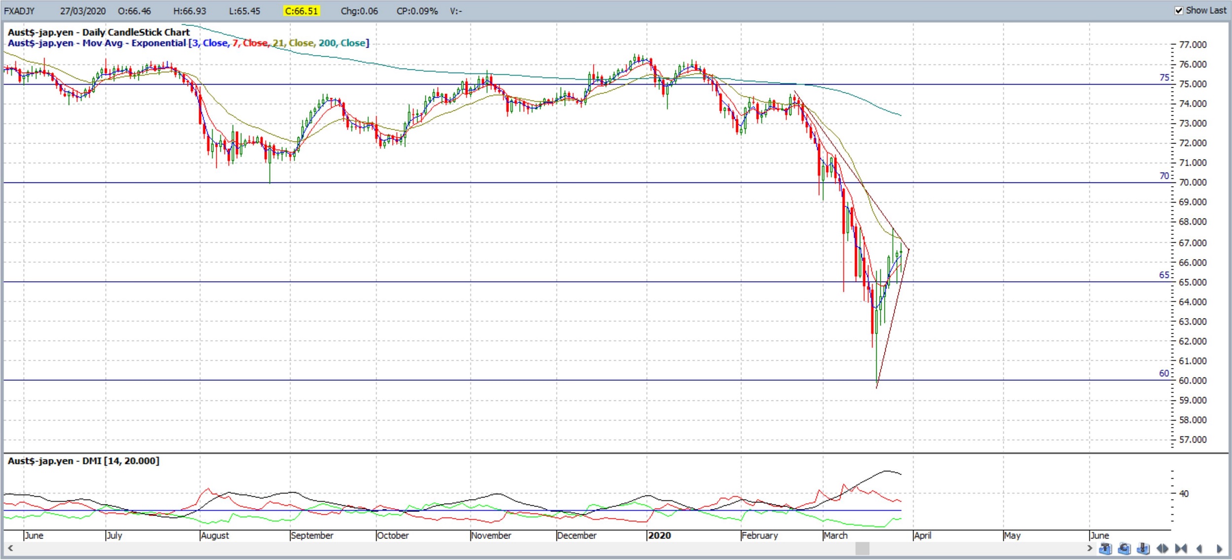Click the highlighted close value C:66.51
The image size is (1232, 560).
tap(302, 11)
